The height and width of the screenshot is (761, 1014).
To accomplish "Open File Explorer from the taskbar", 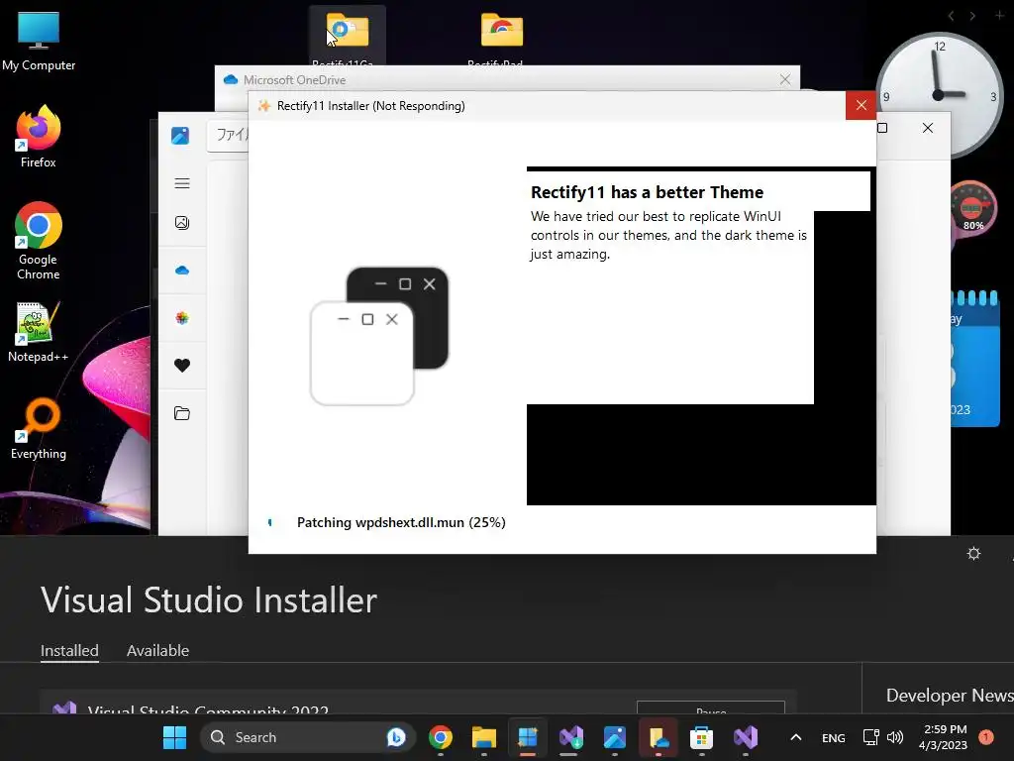I will point(483,737).
